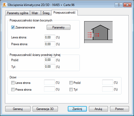
Task: Click the Generuj button
Action: point(18,109)
